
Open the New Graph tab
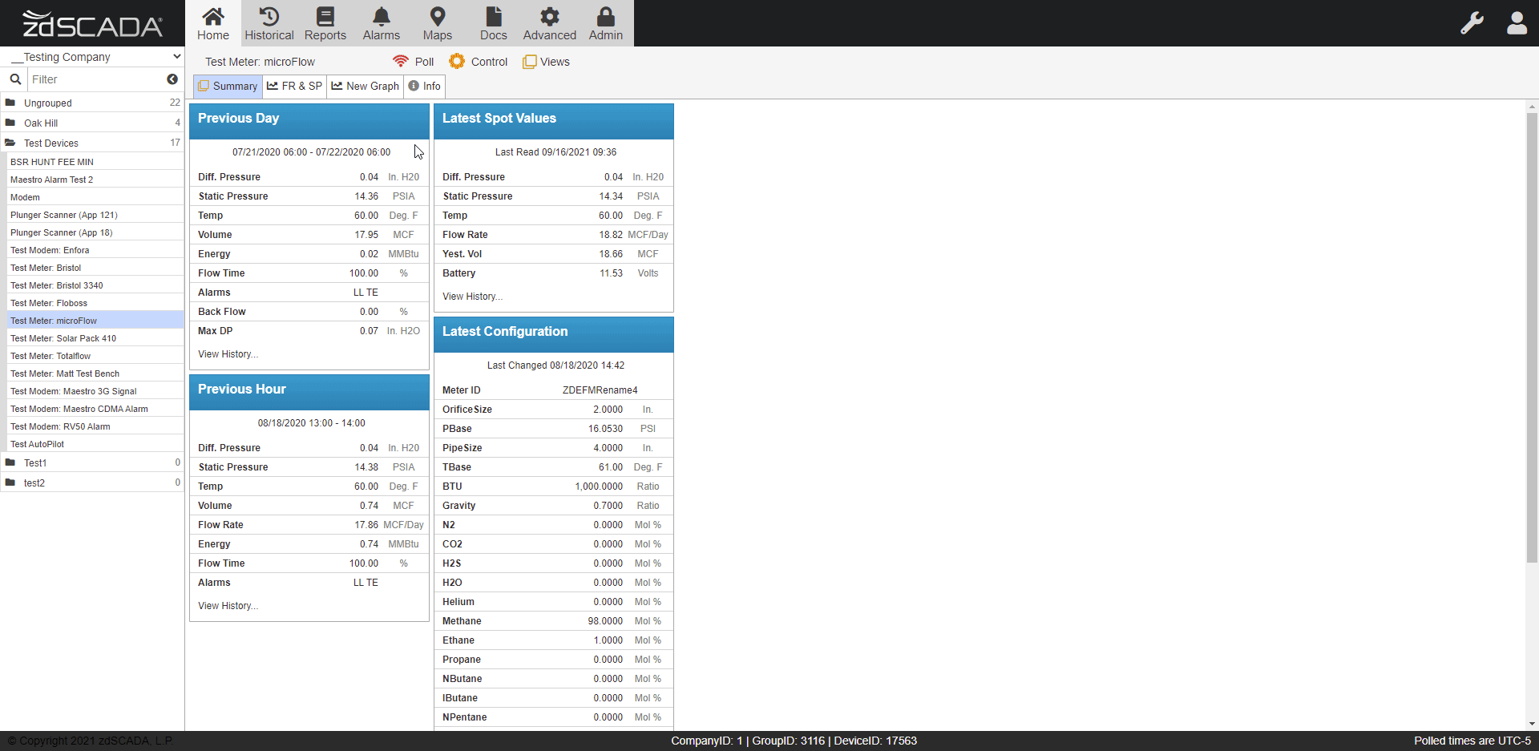point(365,86)
